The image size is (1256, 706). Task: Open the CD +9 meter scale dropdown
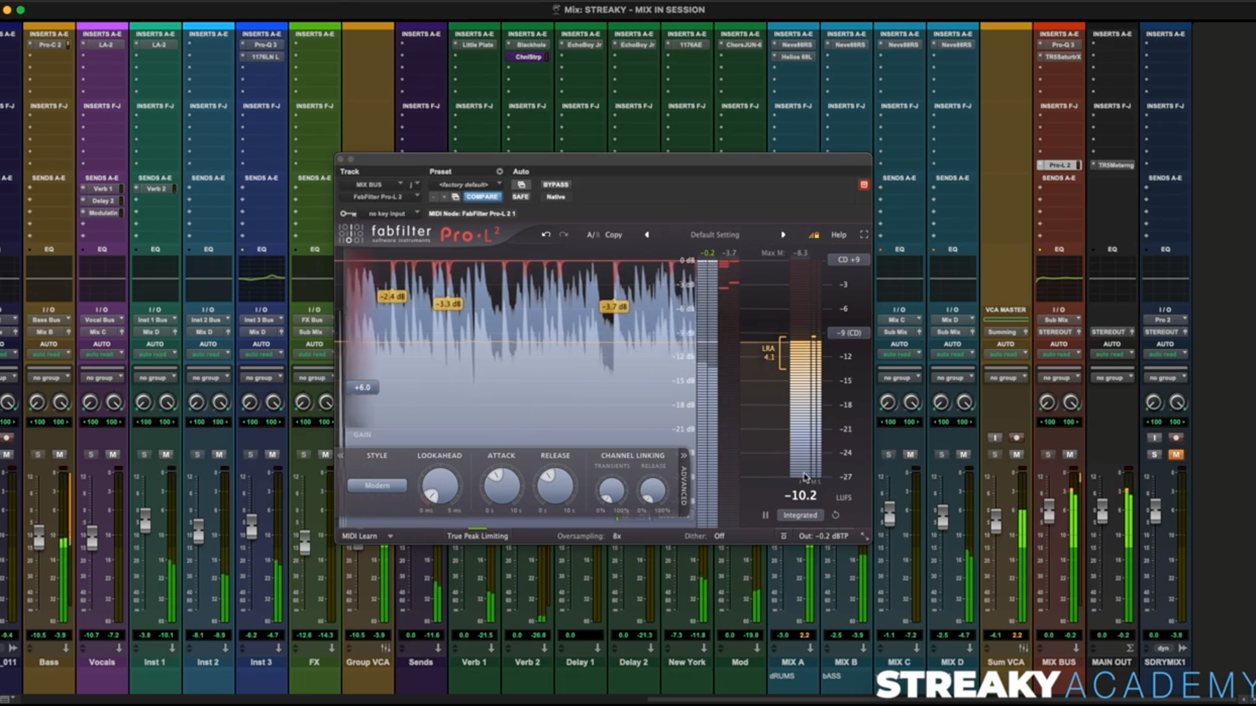pos(848,260)
